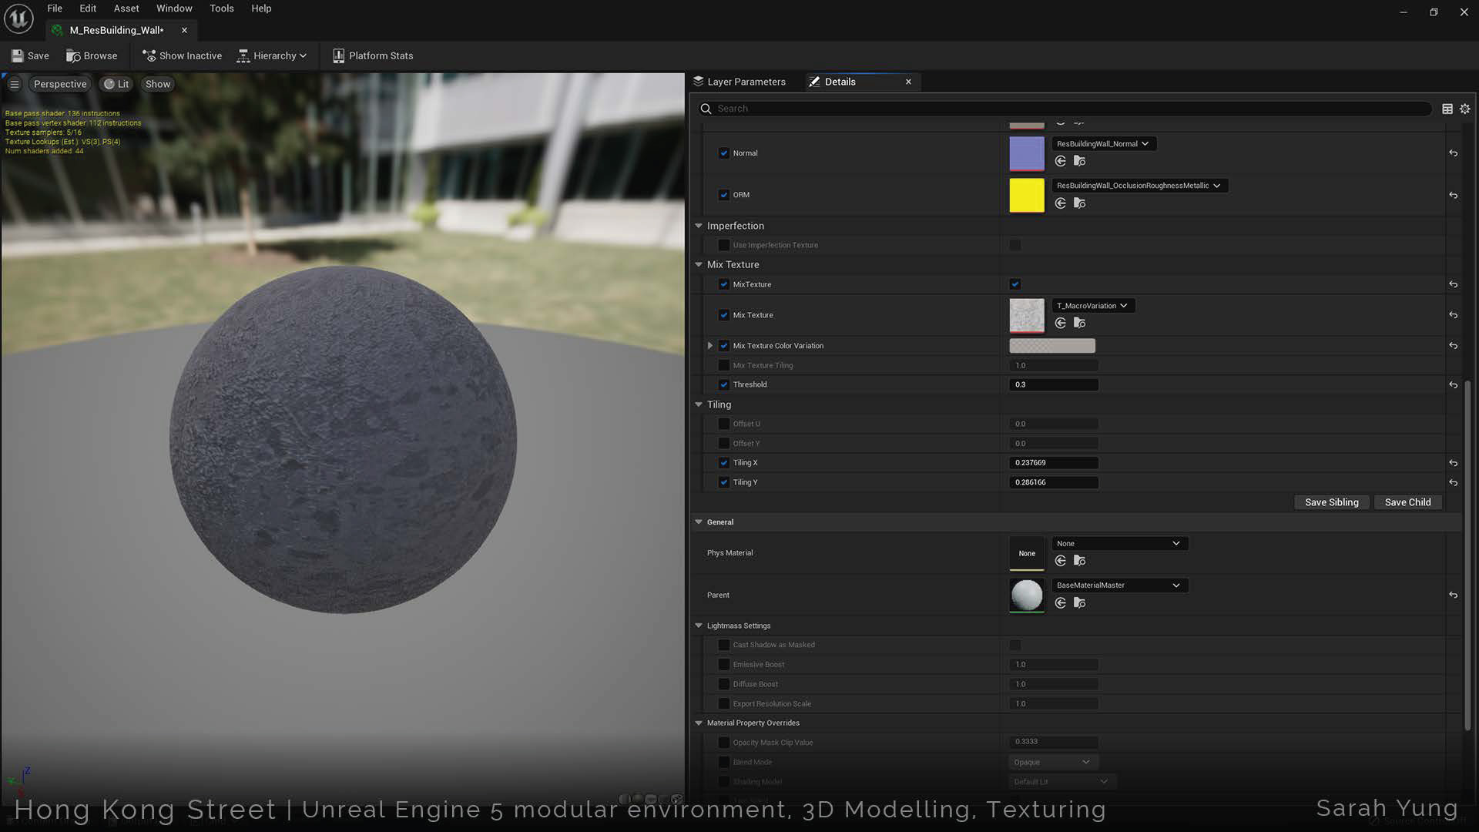This screenshot has width=1479, height=832.
Task: Click the Save toolbar button
Action: (x=30, y=55)
